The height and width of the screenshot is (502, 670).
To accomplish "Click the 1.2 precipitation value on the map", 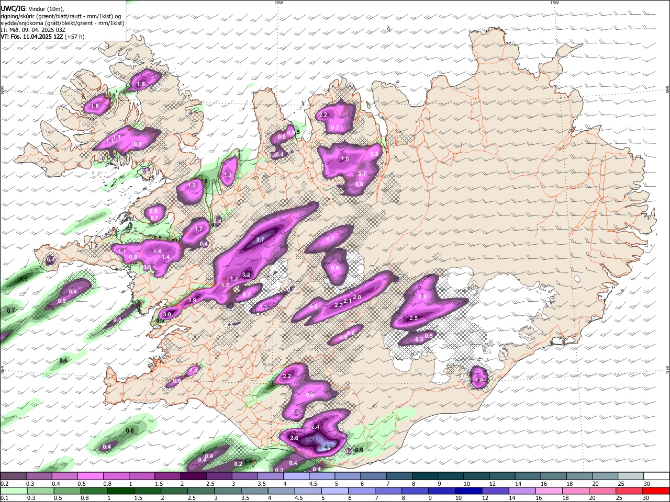I will (192, 185).
